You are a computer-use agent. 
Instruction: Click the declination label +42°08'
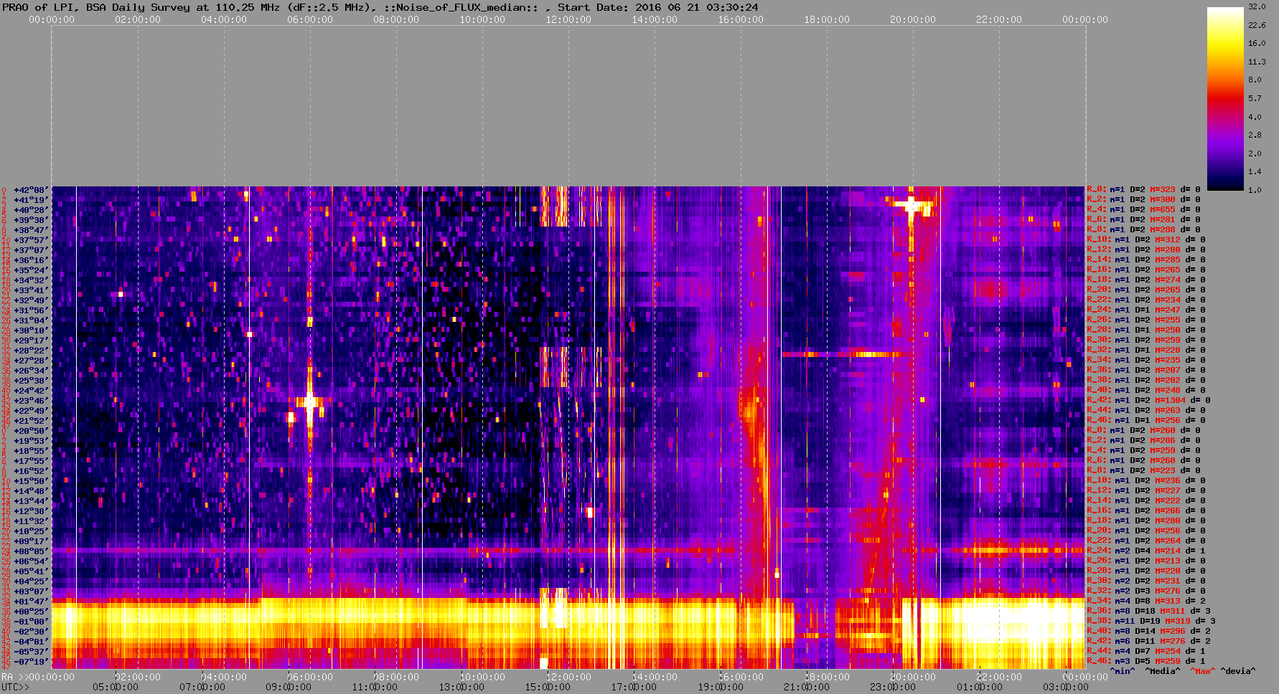click(30, 190)
